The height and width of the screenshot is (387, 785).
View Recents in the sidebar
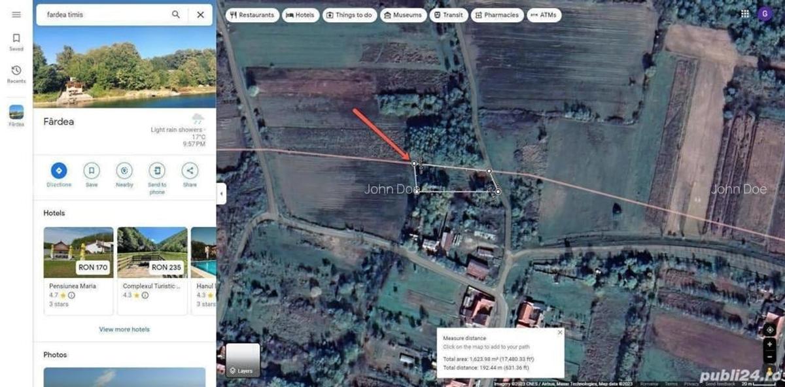click(x=16, y=73)
